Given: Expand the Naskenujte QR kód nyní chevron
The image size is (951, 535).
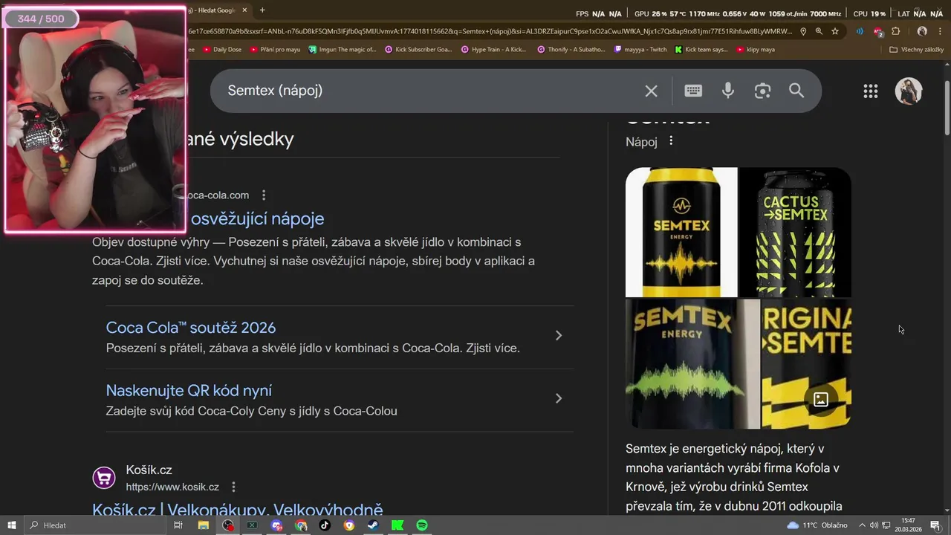Looking at the screenshot, I should [x=559, y=399].
